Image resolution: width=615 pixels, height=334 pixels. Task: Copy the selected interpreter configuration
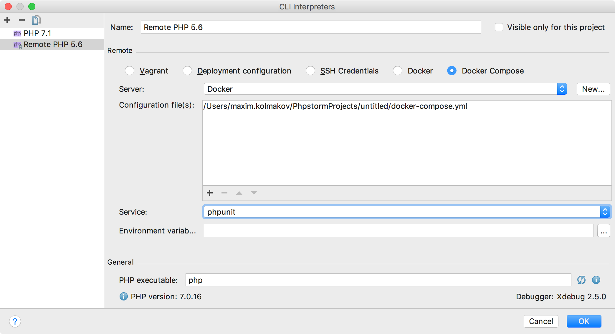coord(37,20)
